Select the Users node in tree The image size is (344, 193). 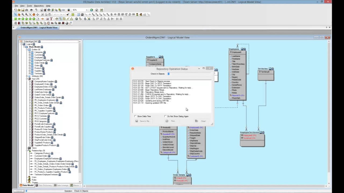coord(34,177)
